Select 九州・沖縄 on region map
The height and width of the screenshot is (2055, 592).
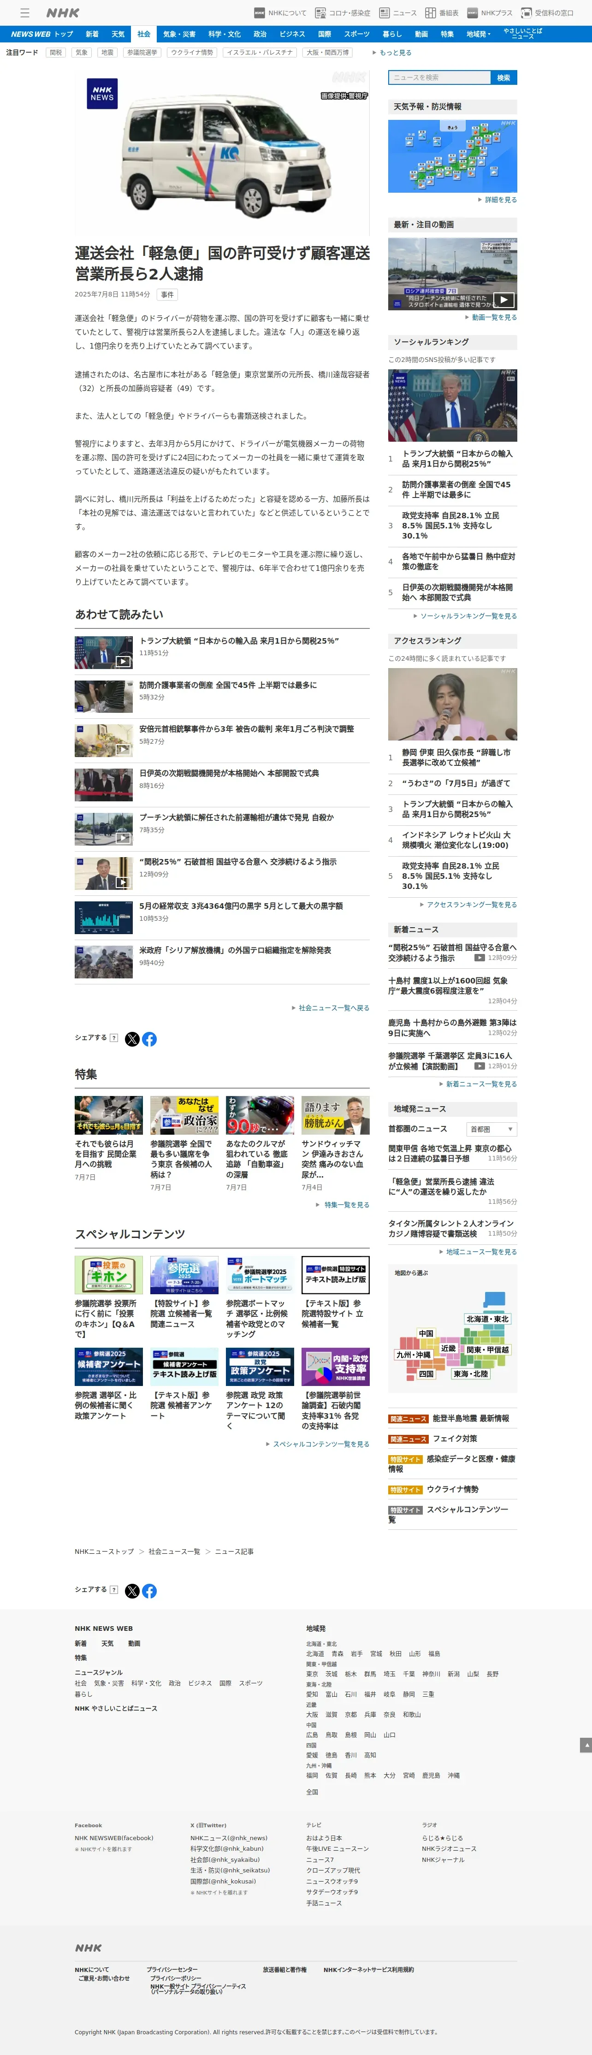click(414, 1355)
